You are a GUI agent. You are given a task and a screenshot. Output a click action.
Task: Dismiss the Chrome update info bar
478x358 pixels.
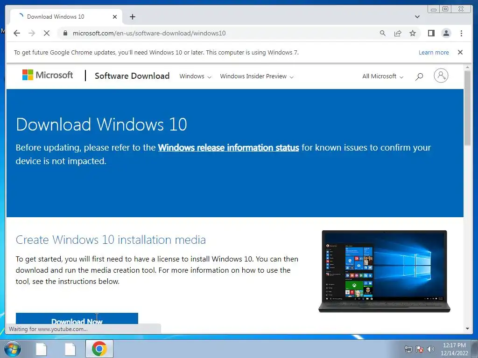click(460, 52)
